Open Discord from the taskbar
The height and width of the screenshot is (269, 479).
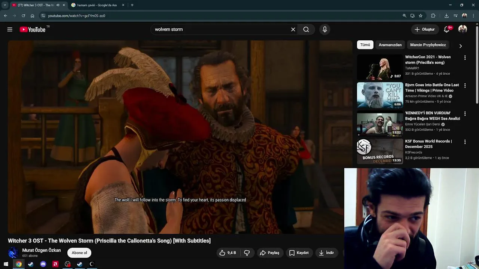tap(43, 264)
